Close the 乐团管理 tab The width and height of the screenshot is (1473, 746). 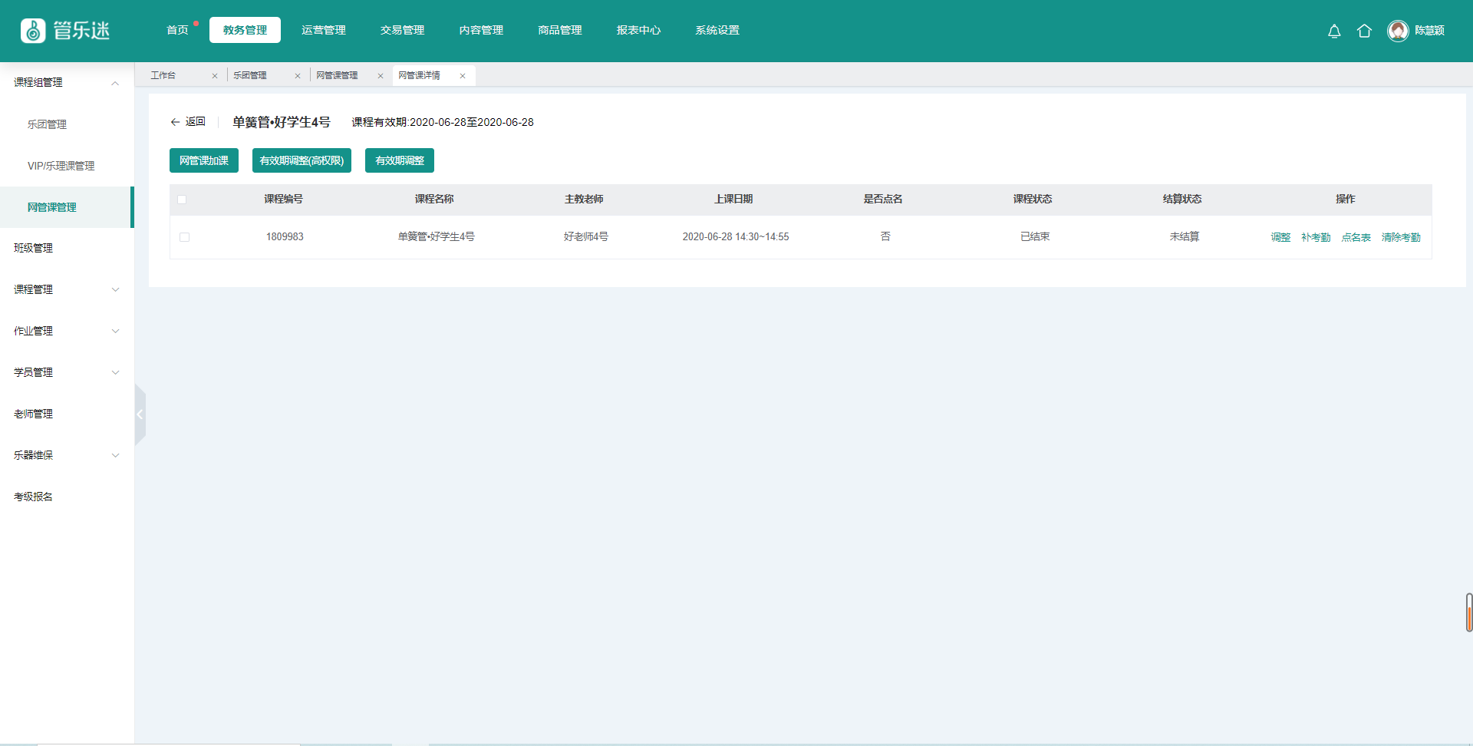[298, 76]
